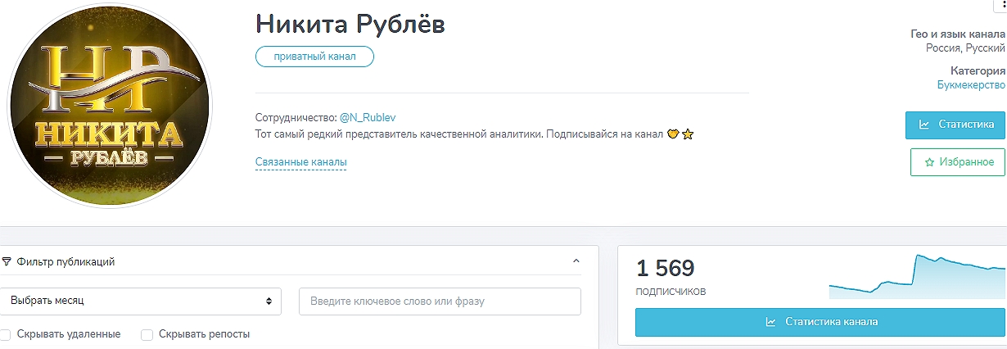Click the 1 569 subscribers count
The width and height of the screenshot is (1007, 349).
666,268
